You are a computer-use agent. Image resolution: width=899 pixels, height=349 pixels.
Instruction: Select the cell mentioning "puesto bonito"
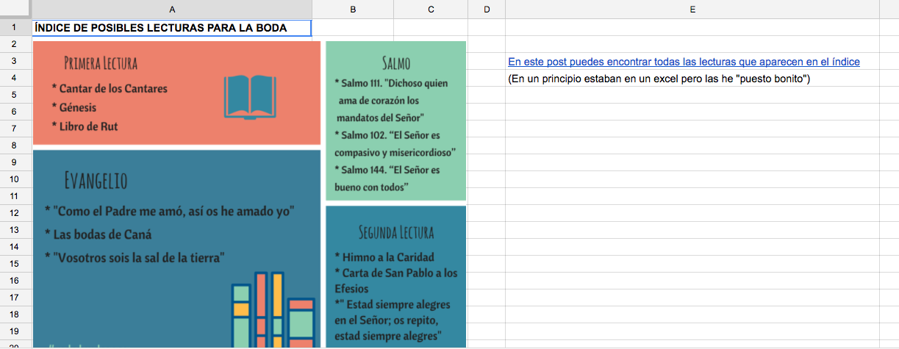[x=658, y=79]
